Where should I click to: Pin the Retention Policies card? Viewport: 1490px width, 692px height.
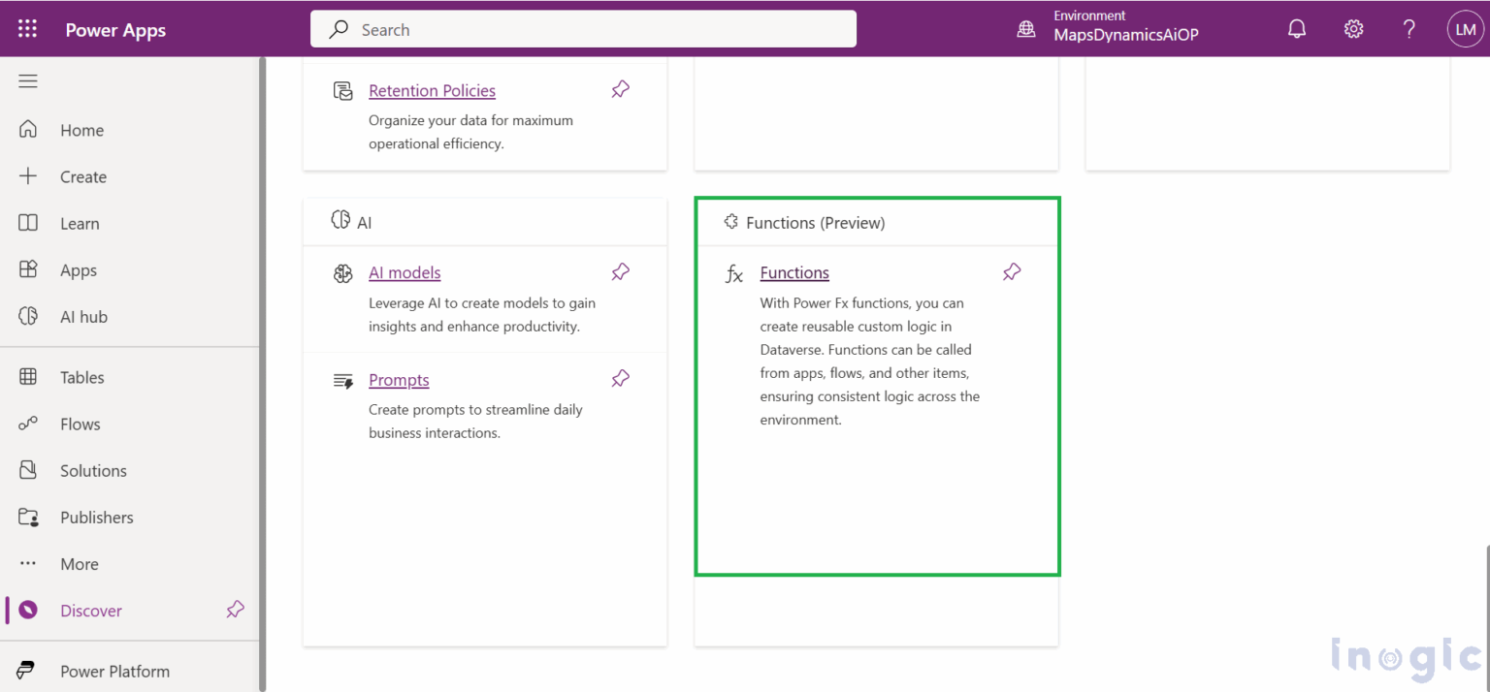click(620, 88)
